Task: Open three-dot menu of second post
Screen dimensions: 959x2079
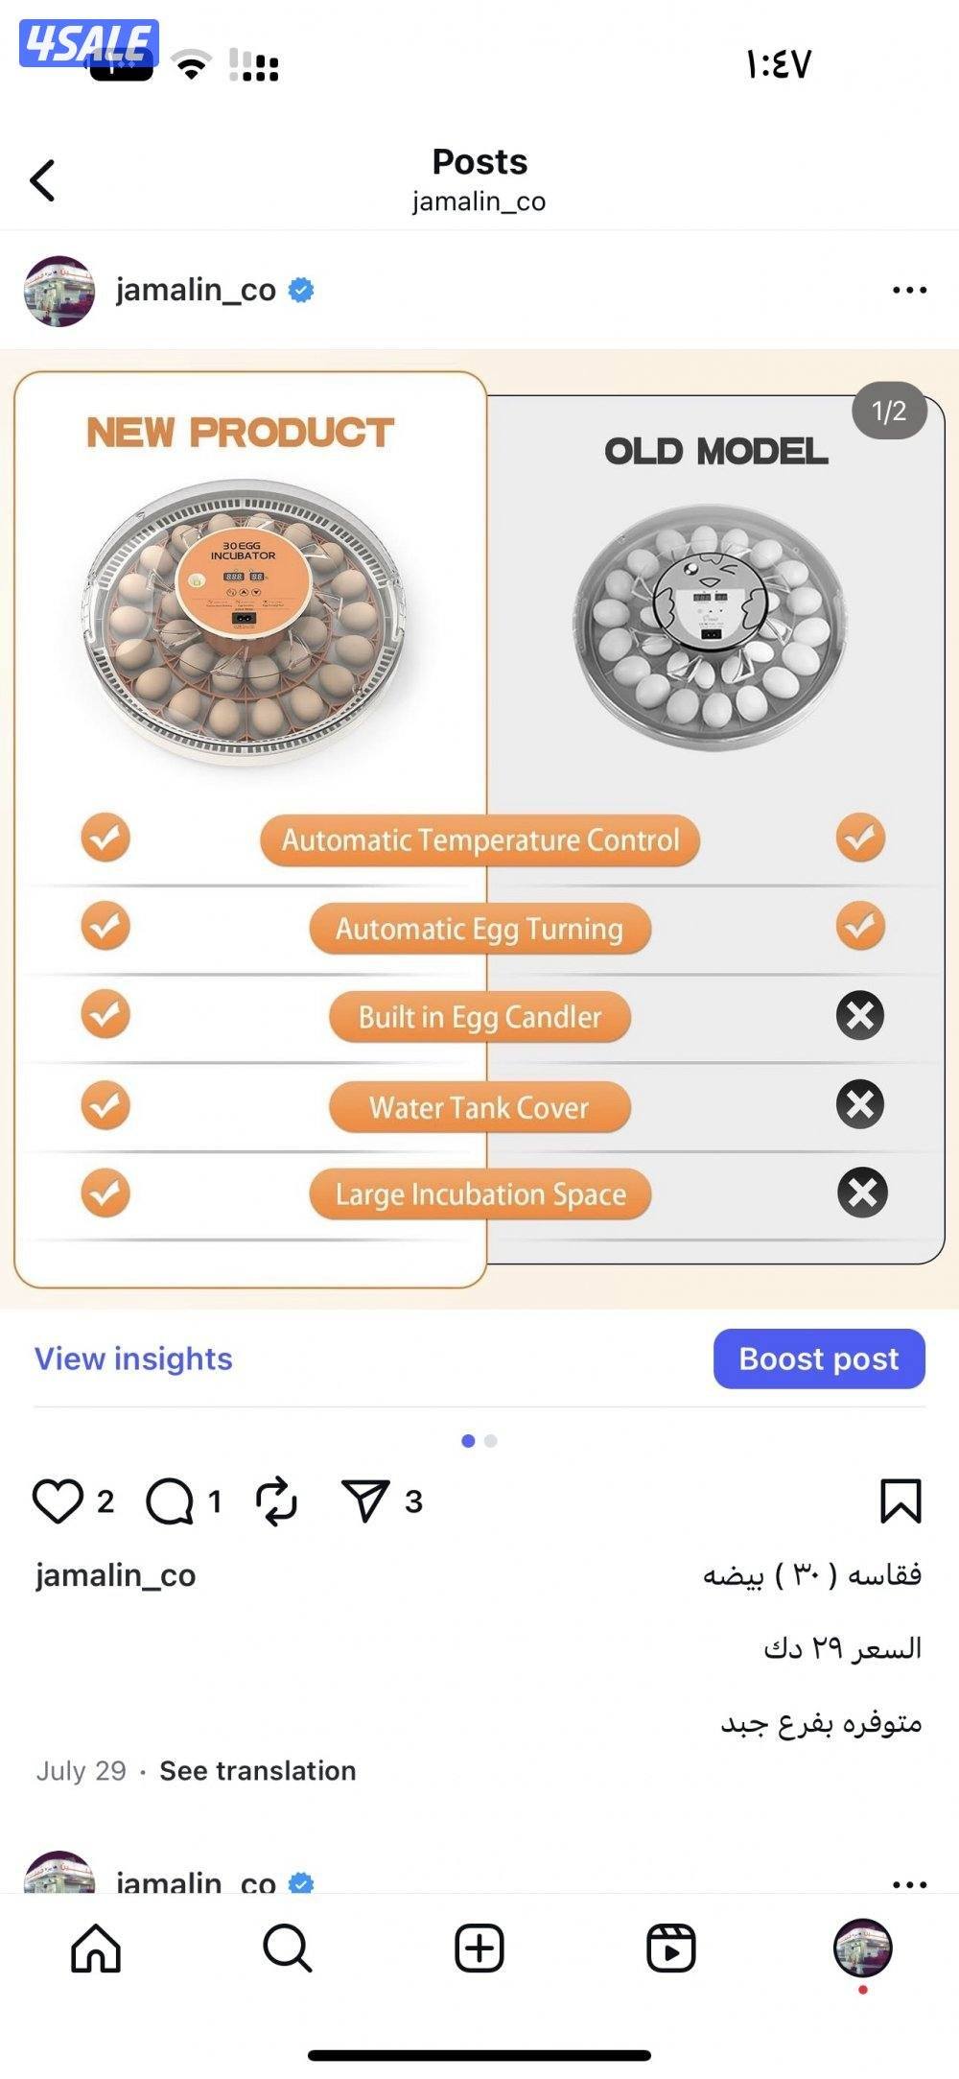Action: click(x=909, y=1883)
